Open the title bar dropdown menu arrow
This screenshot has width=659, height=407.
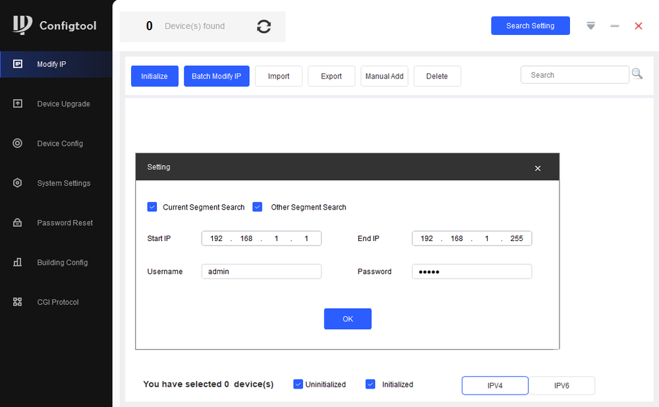590,26
